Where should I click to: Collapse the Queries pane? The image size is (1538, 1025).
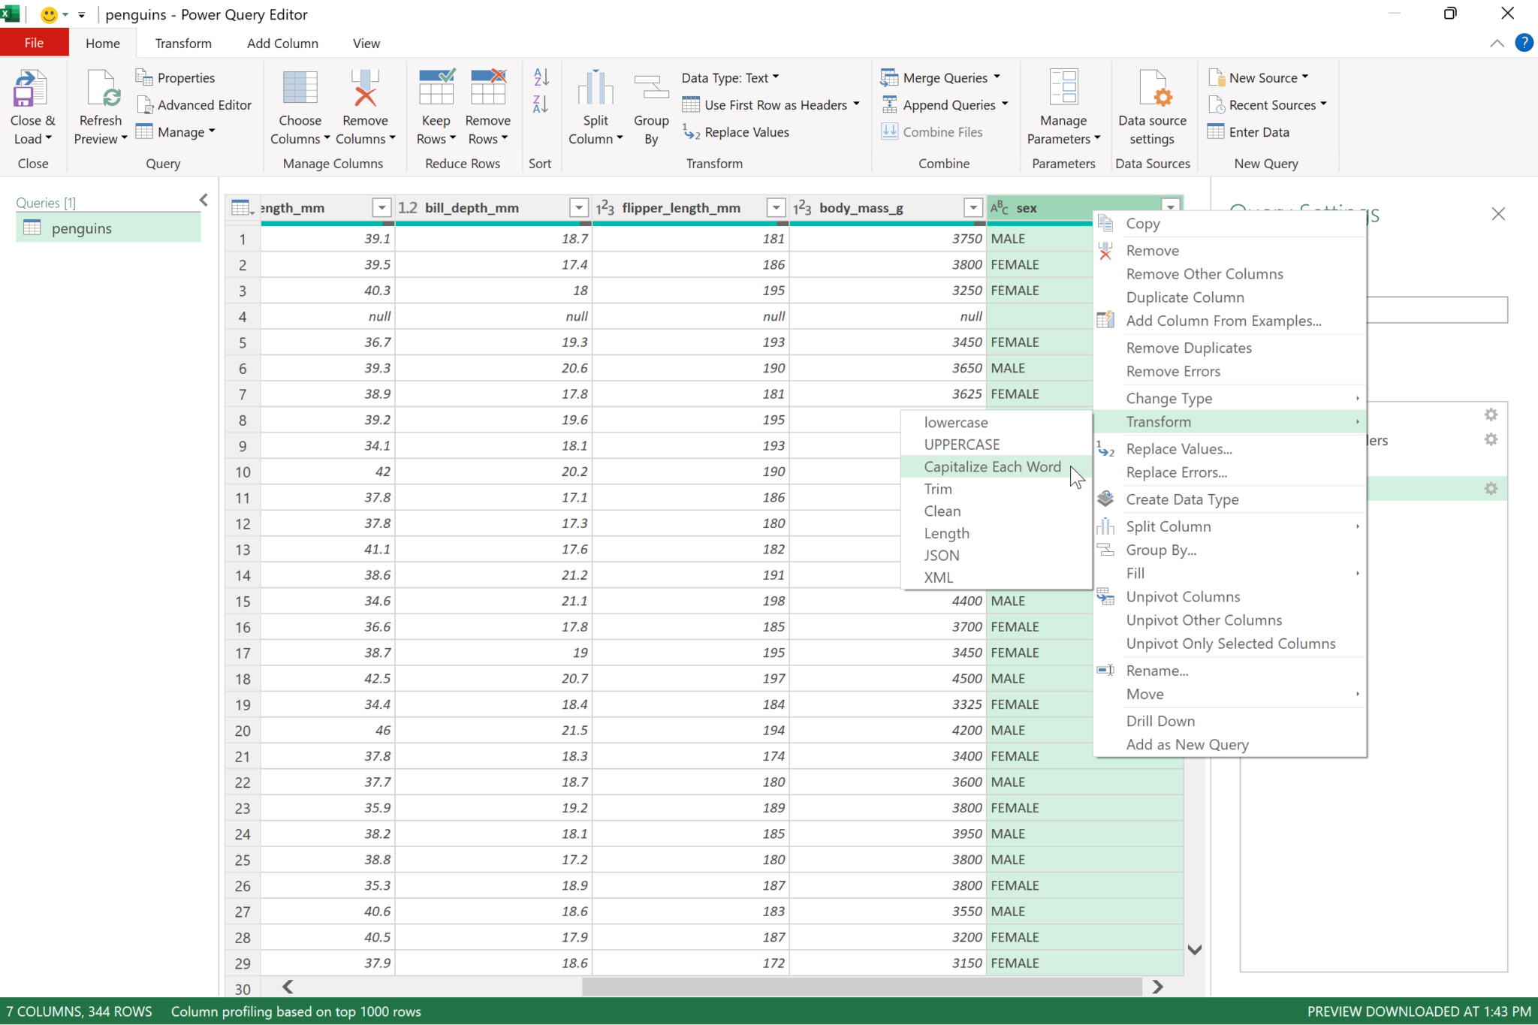click(204, 200)
